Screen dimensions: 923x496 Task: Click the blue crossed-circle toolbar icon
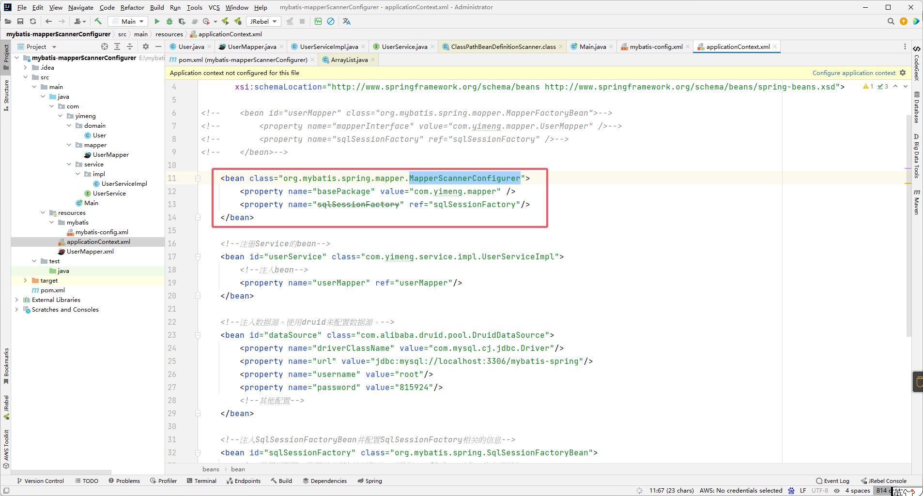(331, 21)
